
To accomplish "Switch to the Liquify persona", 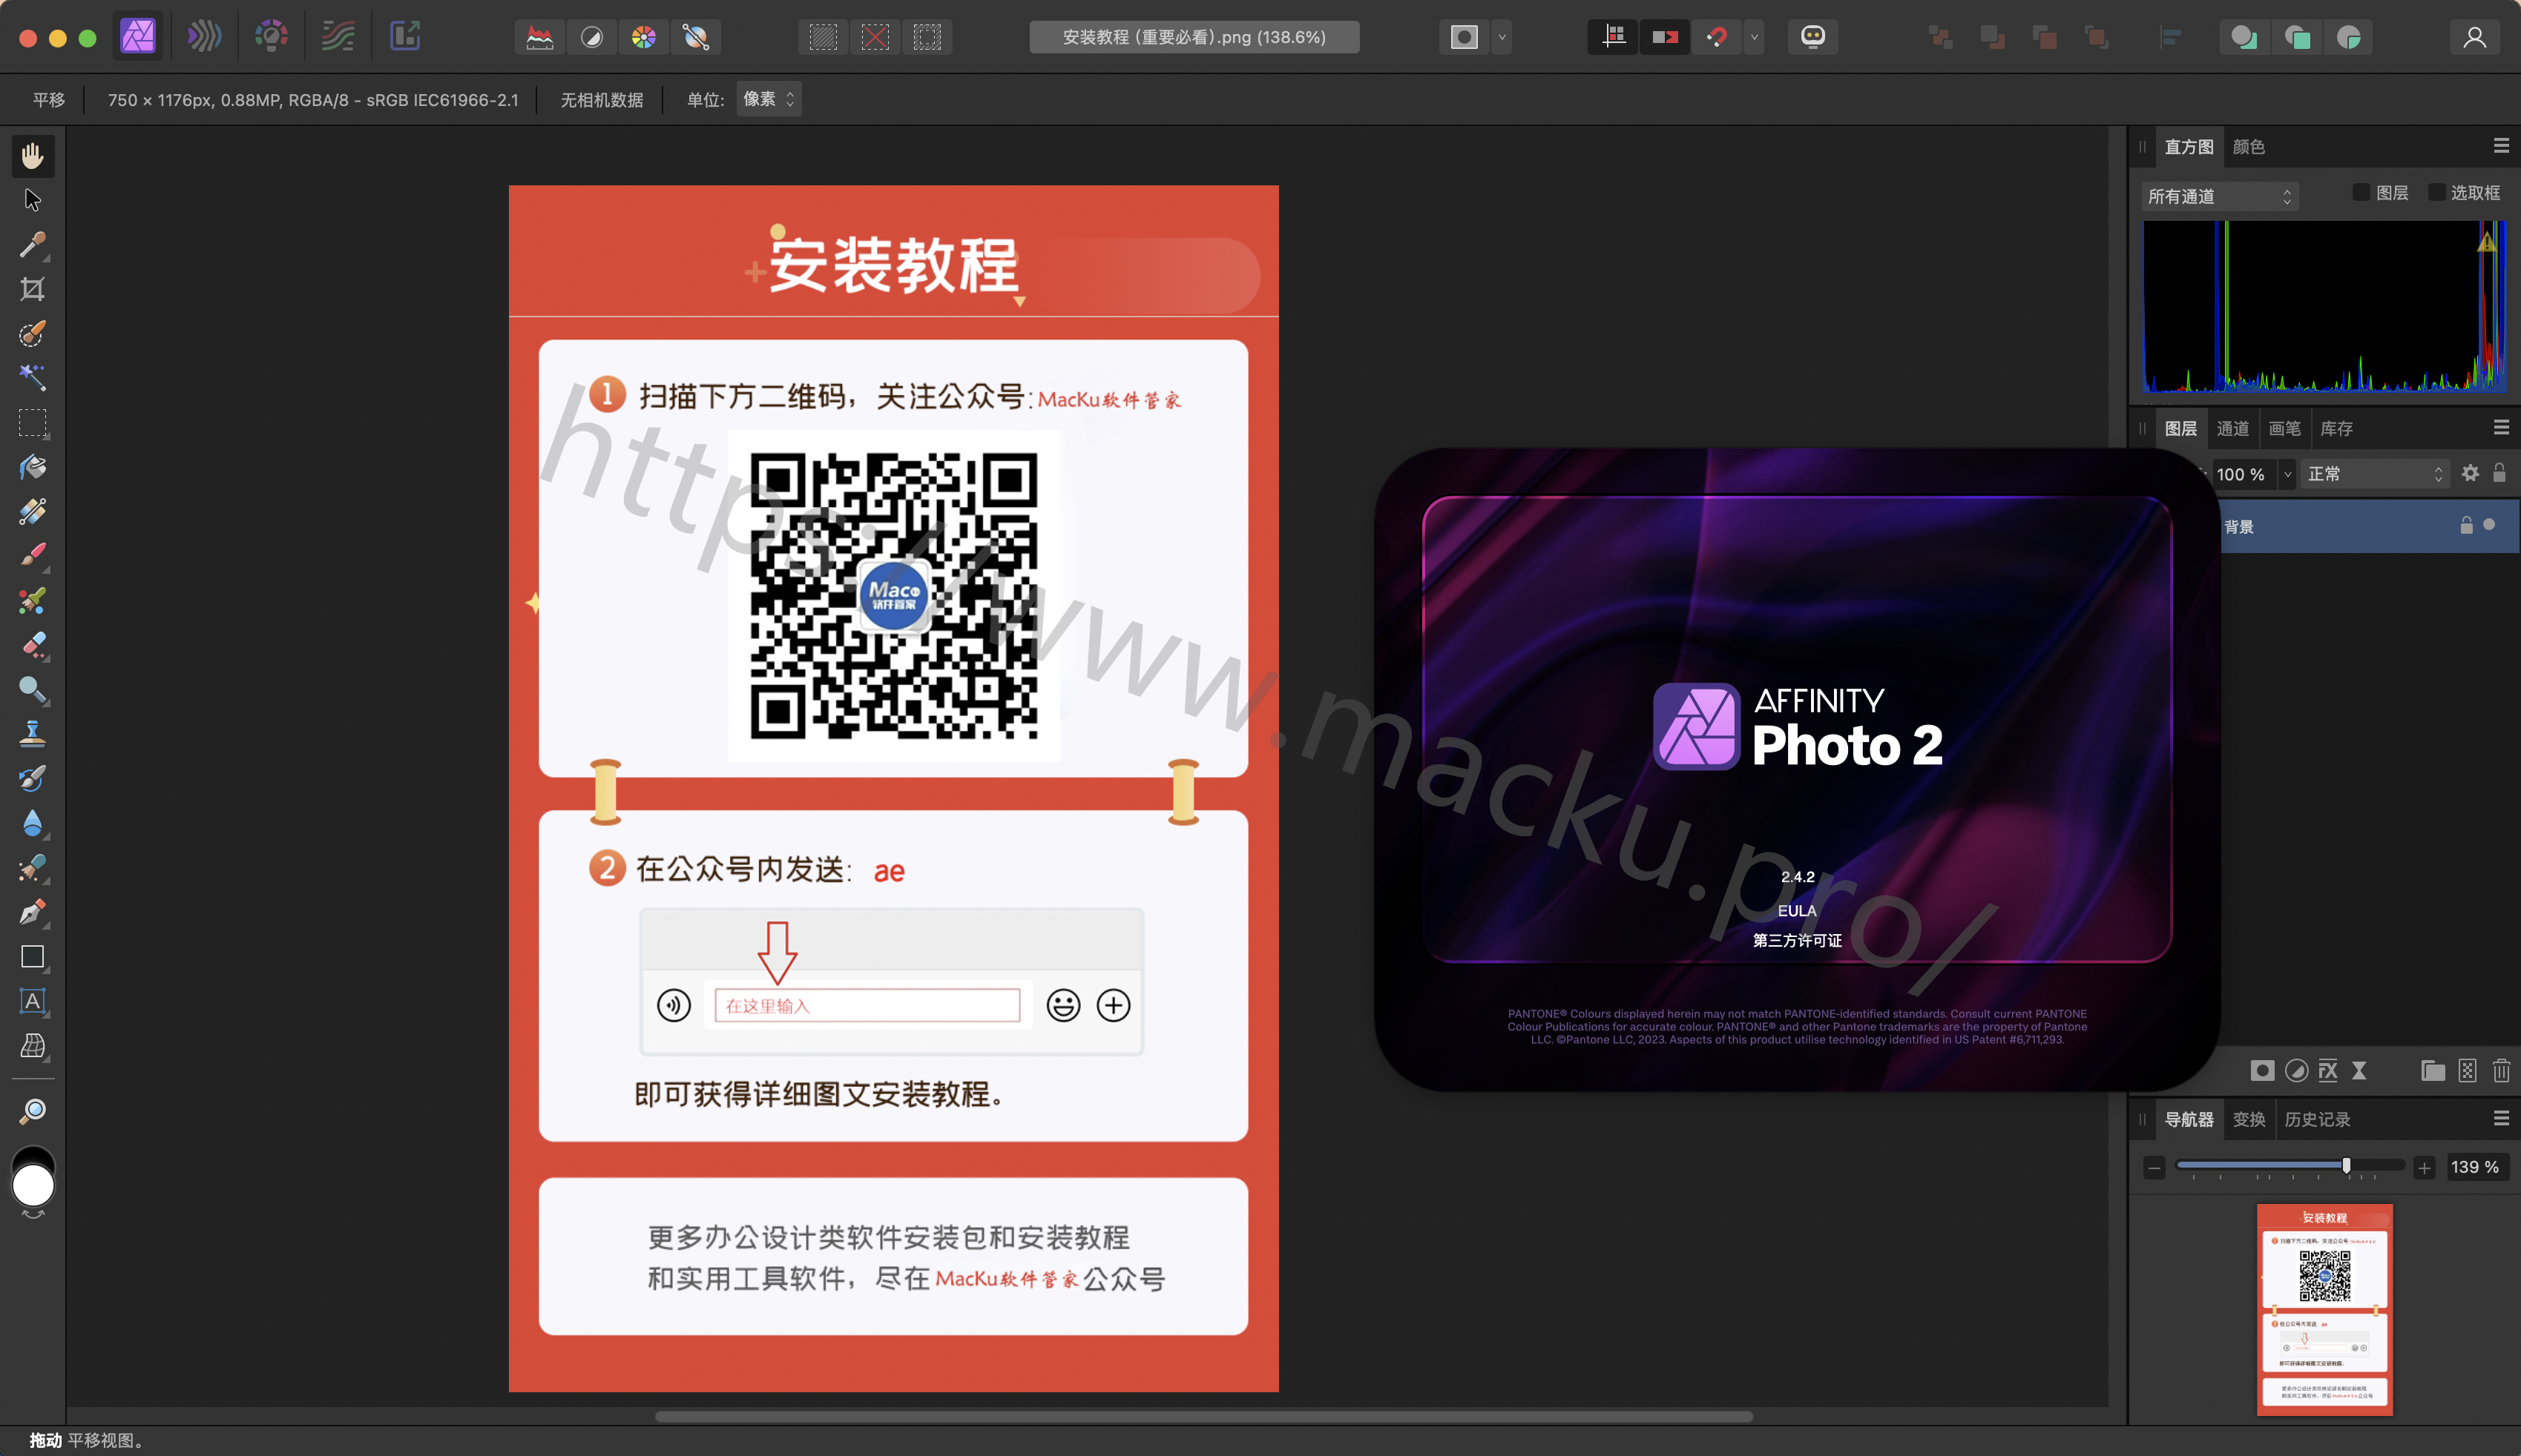I will [204, 37].
